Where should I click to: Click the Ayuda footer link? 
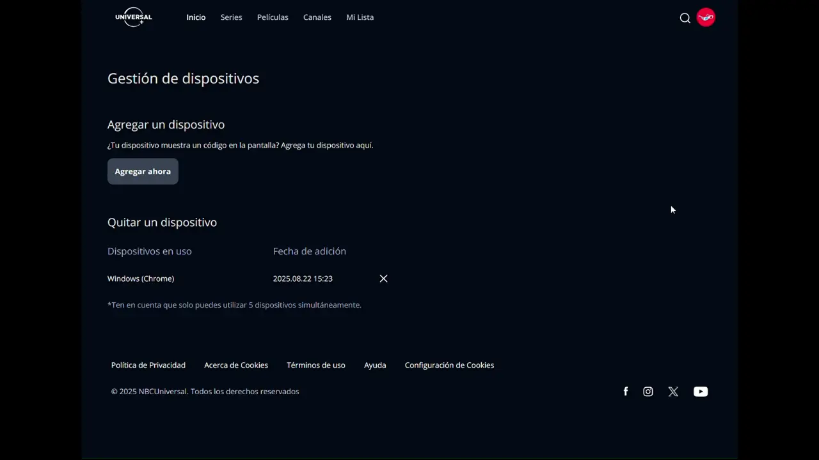[x=375, y=365]
